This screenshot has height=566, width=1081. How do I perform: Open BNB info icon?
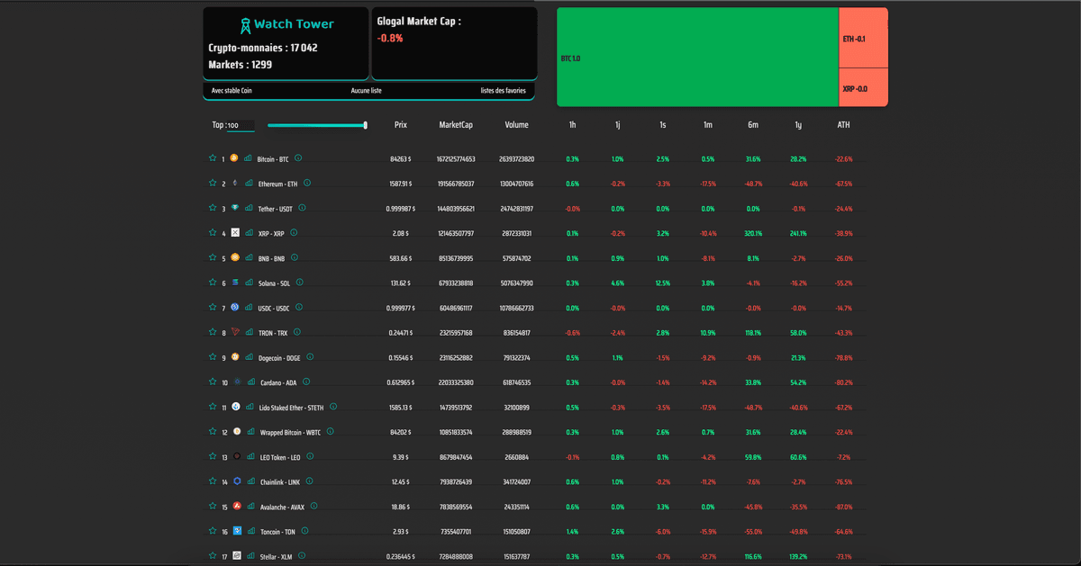point(295,257)
